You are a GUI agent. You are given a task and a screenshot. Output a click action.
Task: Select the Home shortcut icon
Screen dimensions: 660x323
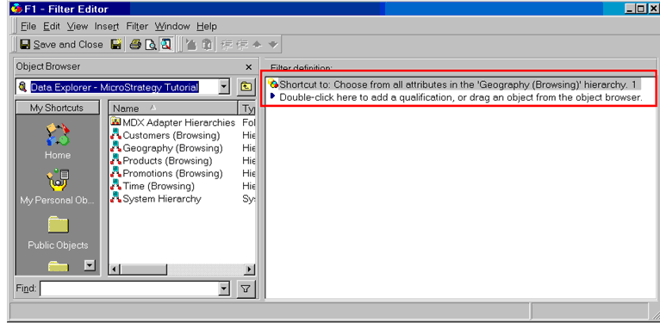coord(58,141)
